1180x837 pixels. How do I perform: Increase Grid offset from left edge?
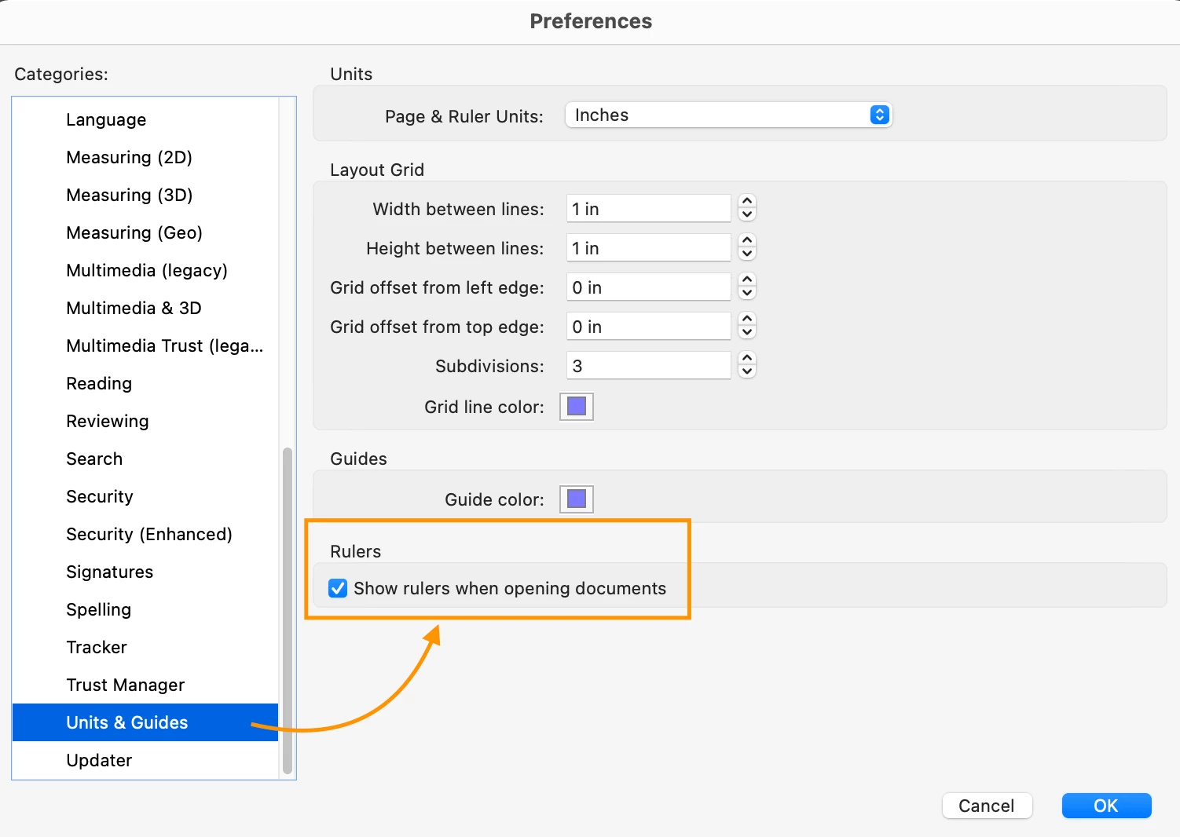pyautogui.click(x=747, y=280)
